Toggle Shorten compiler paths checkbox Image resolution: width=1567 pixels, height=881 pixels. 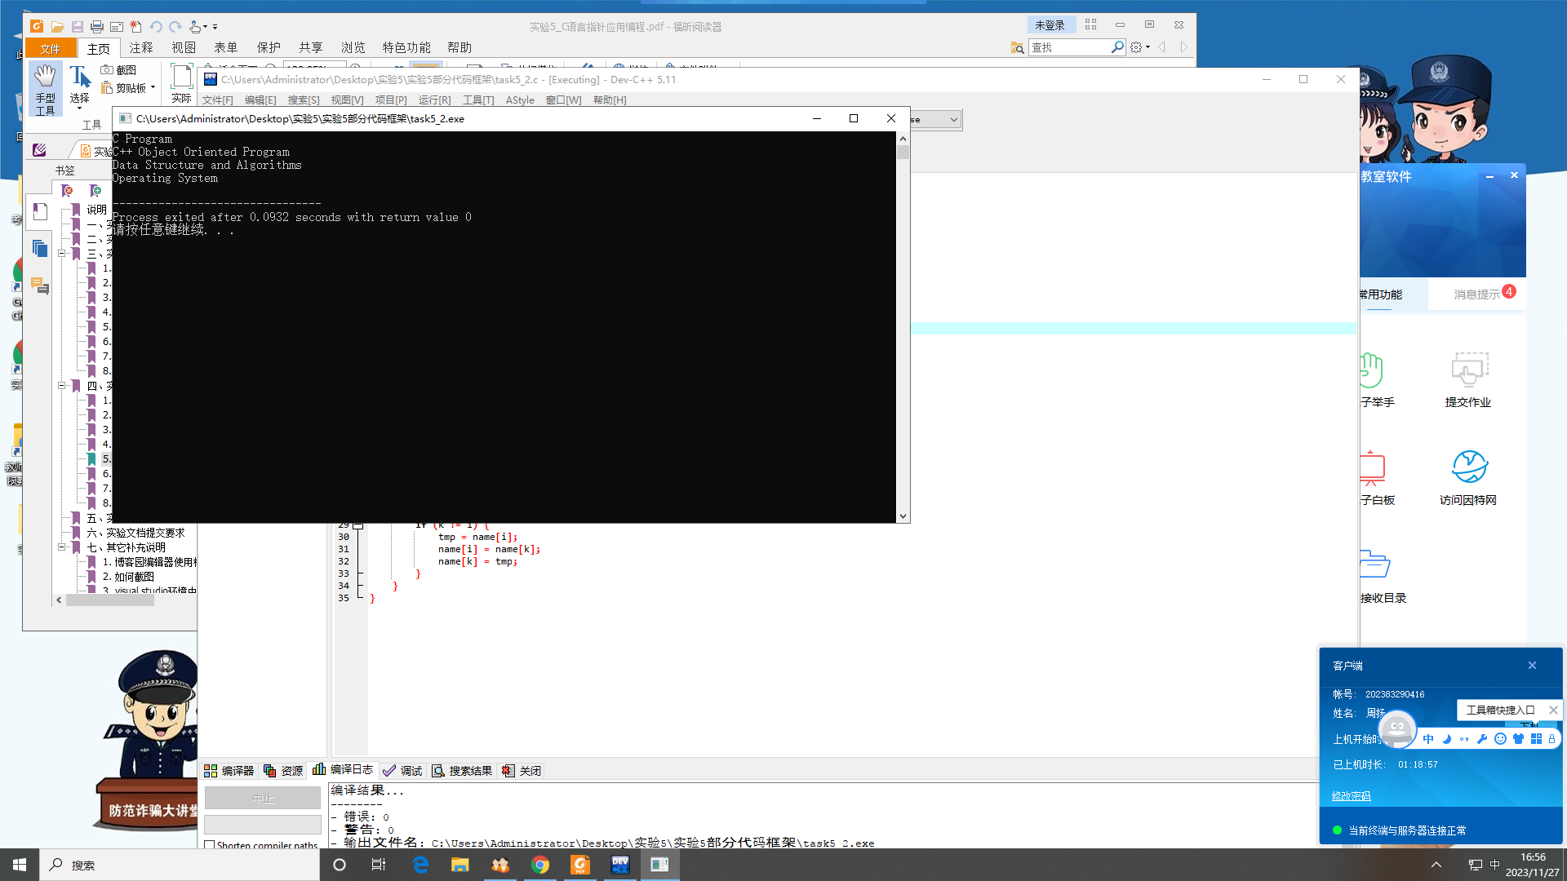point(210,845)
